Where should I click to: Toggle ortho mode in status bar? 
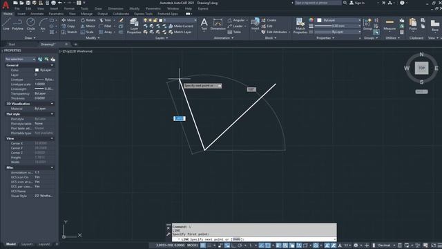tap(233, 246)
